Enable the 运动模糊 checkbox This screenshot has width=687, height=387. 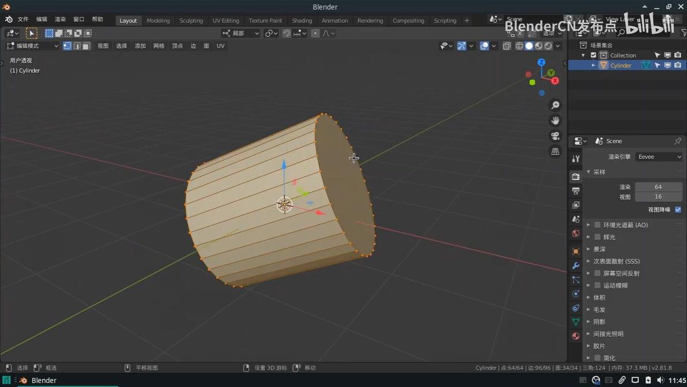point(597,285)
